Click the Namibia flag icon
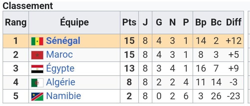The height and width of the screenshot is (106, 250). point(37,96)
